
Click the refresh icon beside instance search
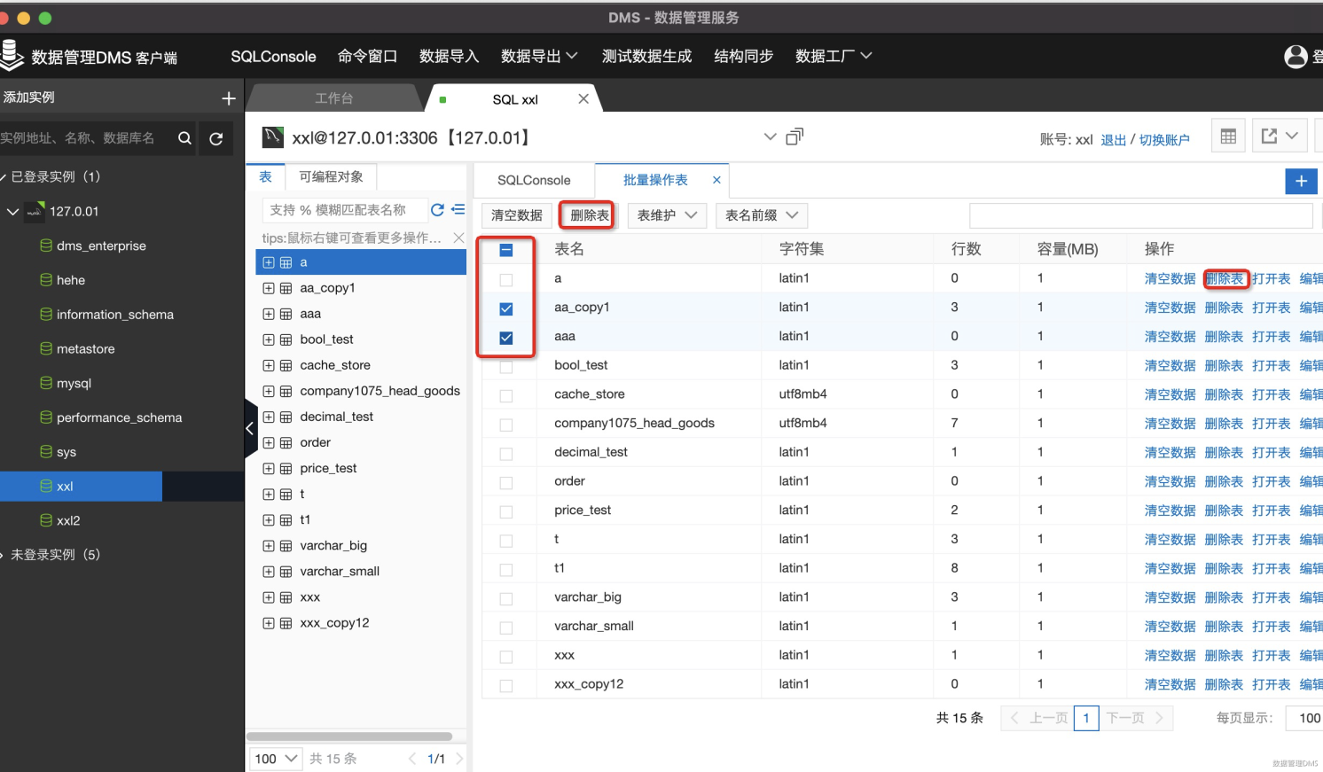[215, 138]
